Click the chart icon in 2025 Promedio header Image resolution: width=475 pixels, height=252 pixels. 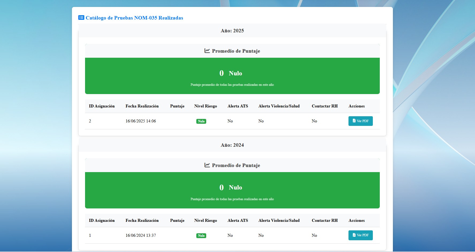click(207, 51)
